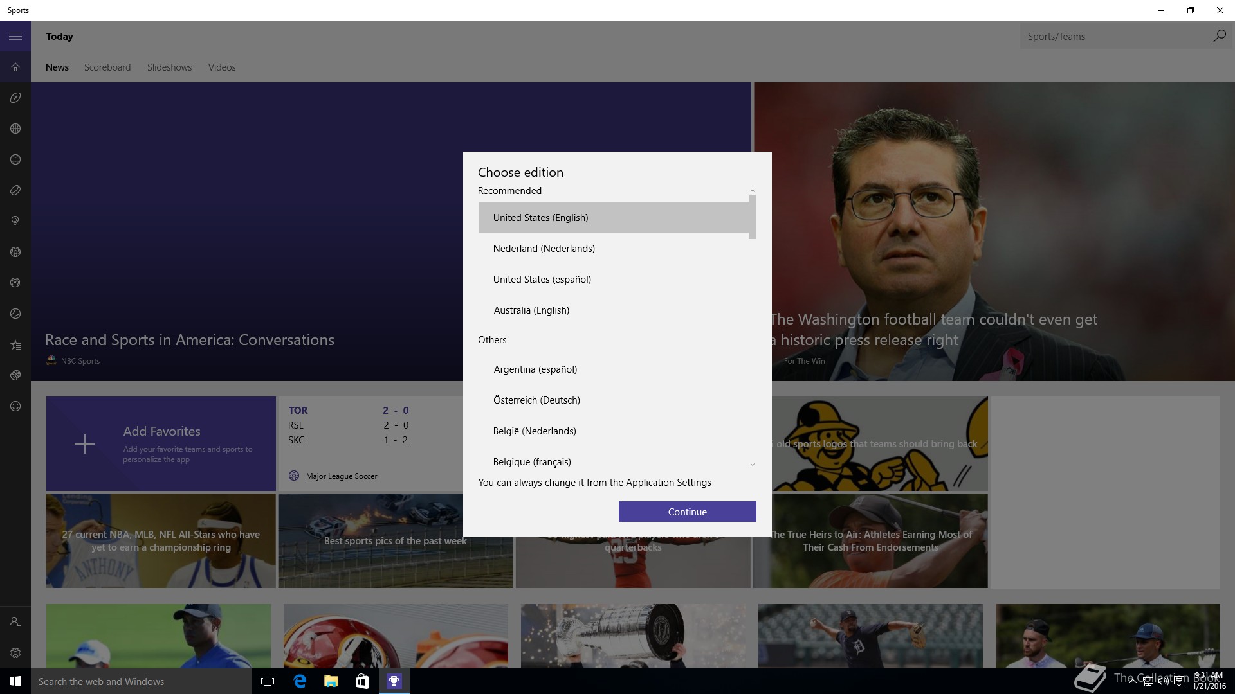This screenshot has width=1235, height=694.
Task: Open the racing gauge section in sidebar
Action: coord(15,283)
